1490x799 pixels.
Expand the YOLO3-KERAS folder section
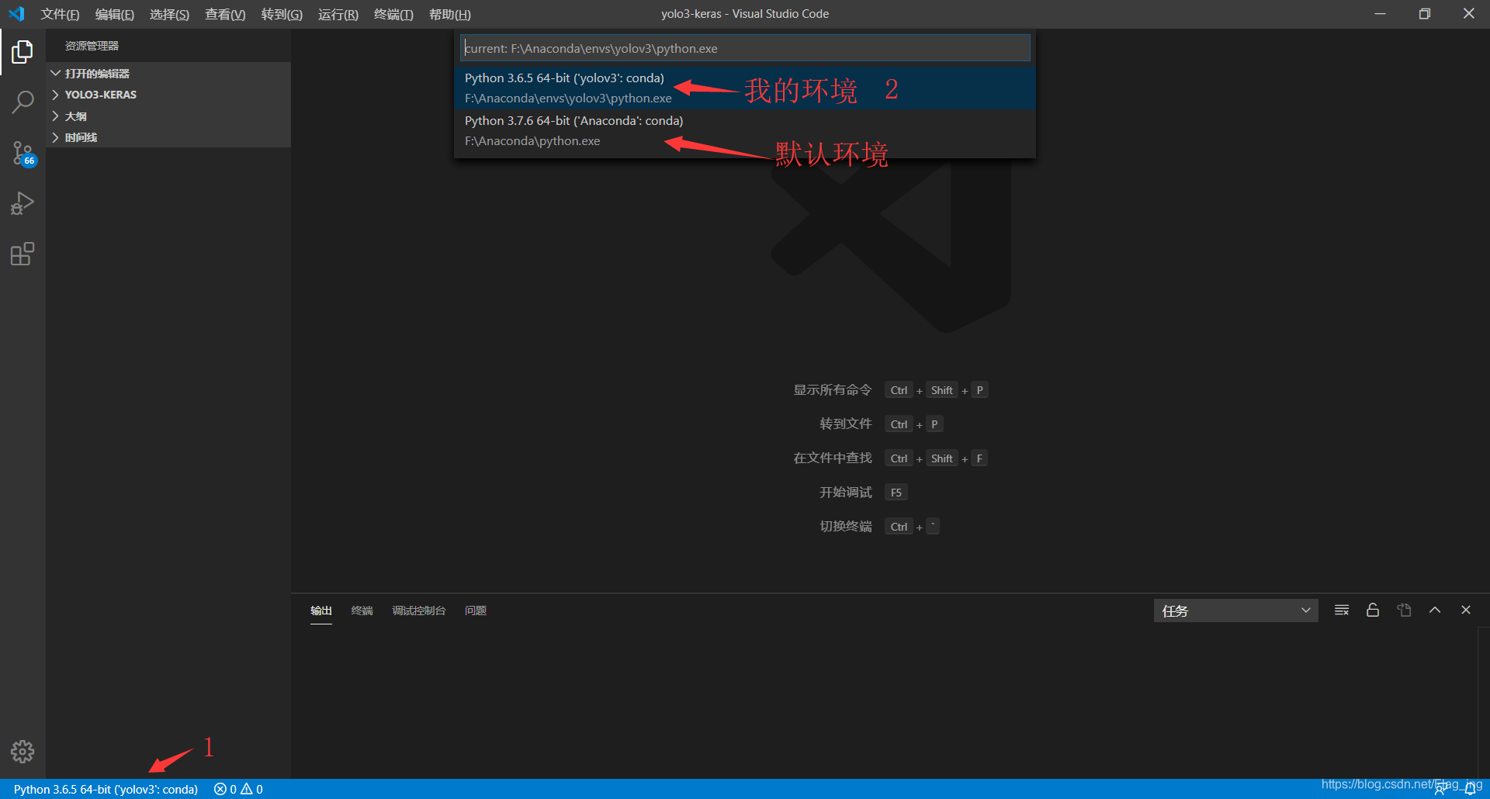[168, 95]
